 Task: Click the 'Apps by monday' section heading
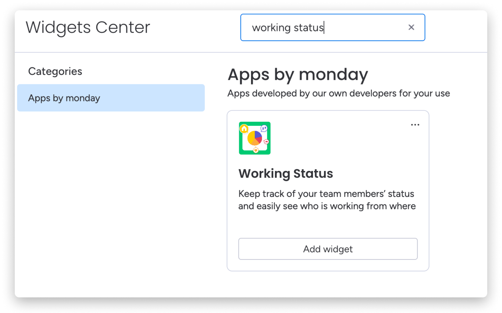[298, 75]
